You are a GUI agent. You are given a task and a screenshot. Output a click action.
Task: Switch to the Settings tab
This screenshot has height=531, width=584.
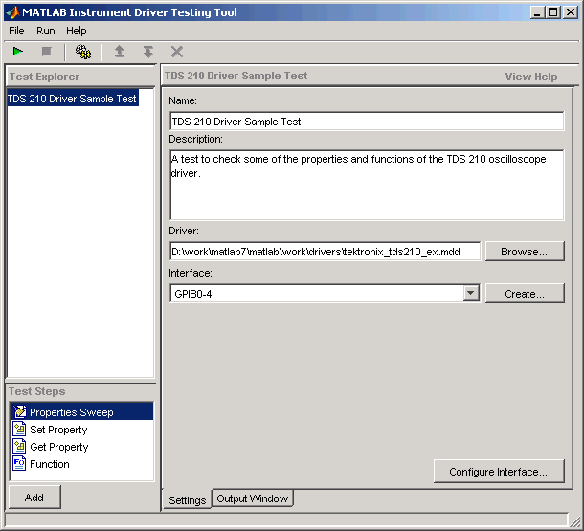[187, 500]
